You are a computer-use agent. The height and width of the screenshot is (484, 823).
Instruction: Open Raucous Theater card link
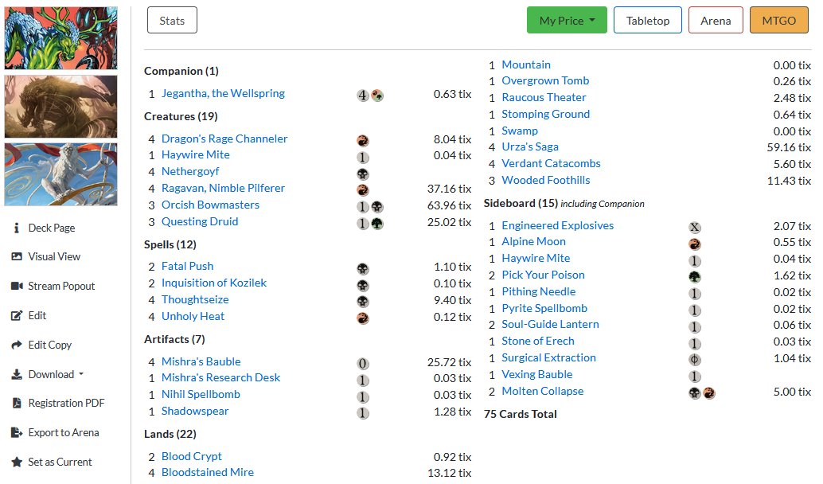coord(544,97)
